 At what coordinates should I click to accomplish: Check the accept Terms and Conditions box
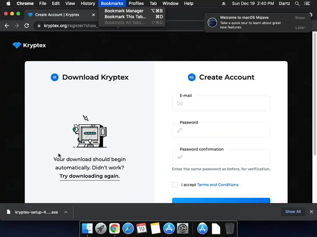(175, 185)
